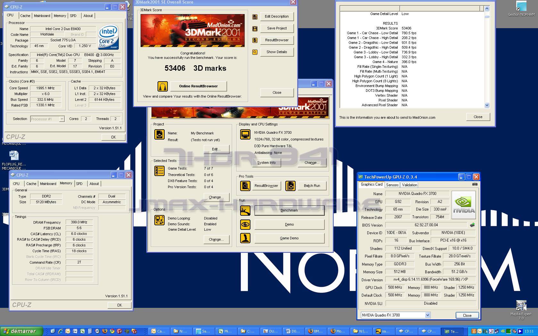Open the graphics card selector dropdown in GPU-Z

(x=428, y=315)
